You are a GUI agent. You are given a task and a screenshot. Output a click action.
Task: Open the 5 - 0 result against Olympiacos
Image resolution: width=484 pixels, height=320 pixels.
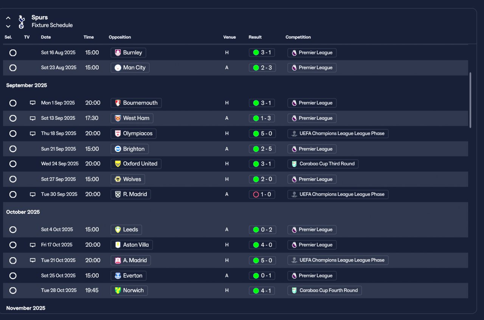(262, 133)
